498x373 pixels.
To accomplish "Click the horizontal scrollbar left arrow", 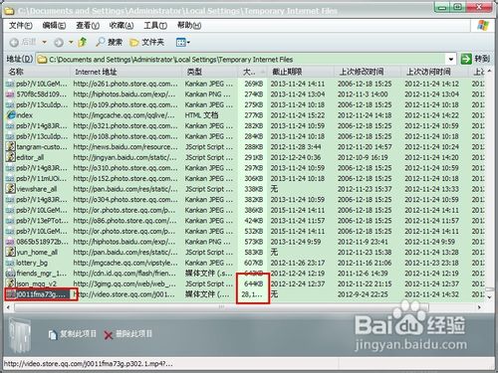I will coord(9,307).
